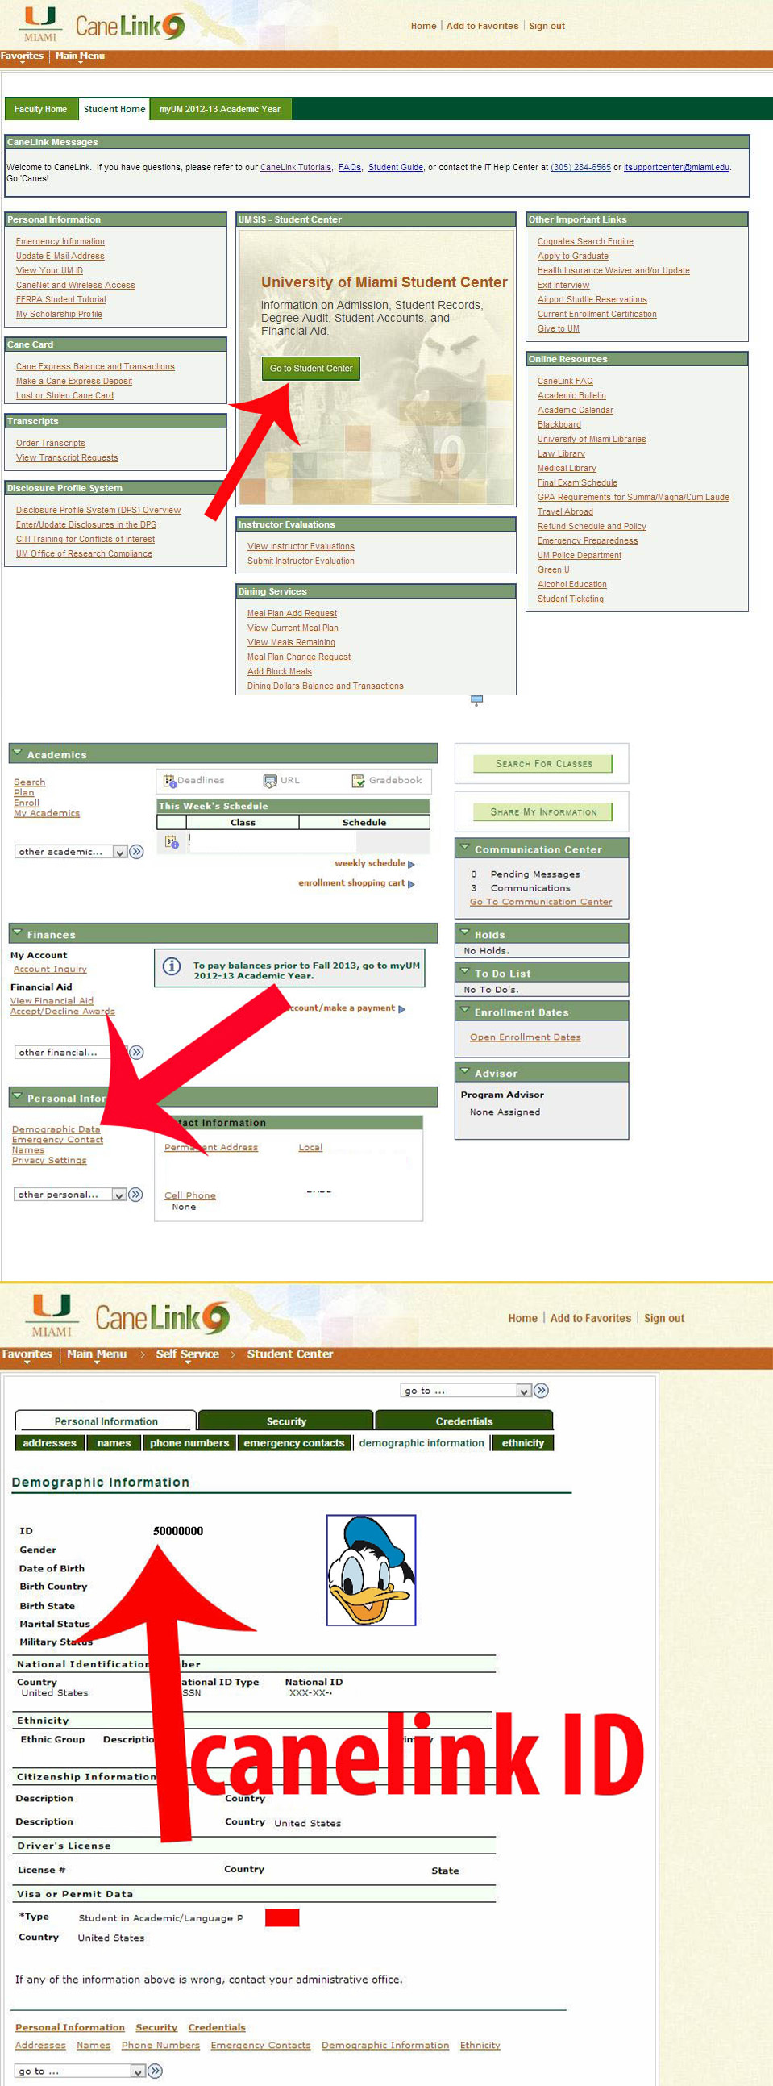773x2086 pixels.
Task: Open the Account Inquiry link
Action: (50, 970)
